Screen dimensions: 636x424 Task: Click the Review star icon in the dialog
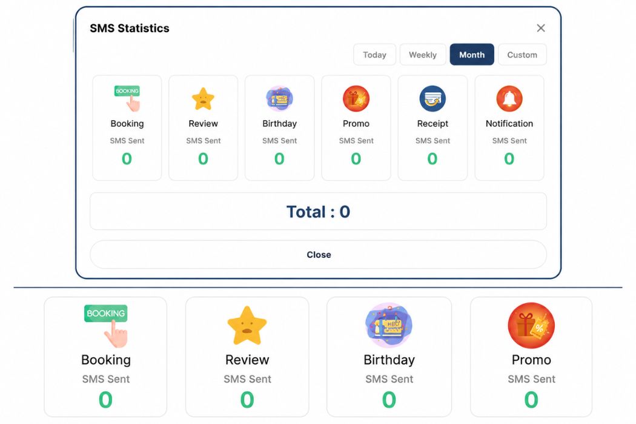203,99
